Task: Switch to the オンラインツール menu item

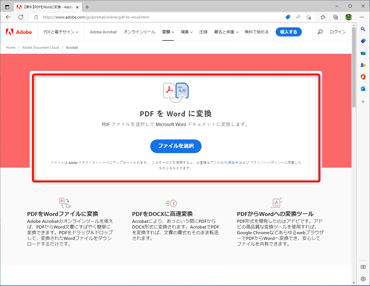Action: point(139,32)
